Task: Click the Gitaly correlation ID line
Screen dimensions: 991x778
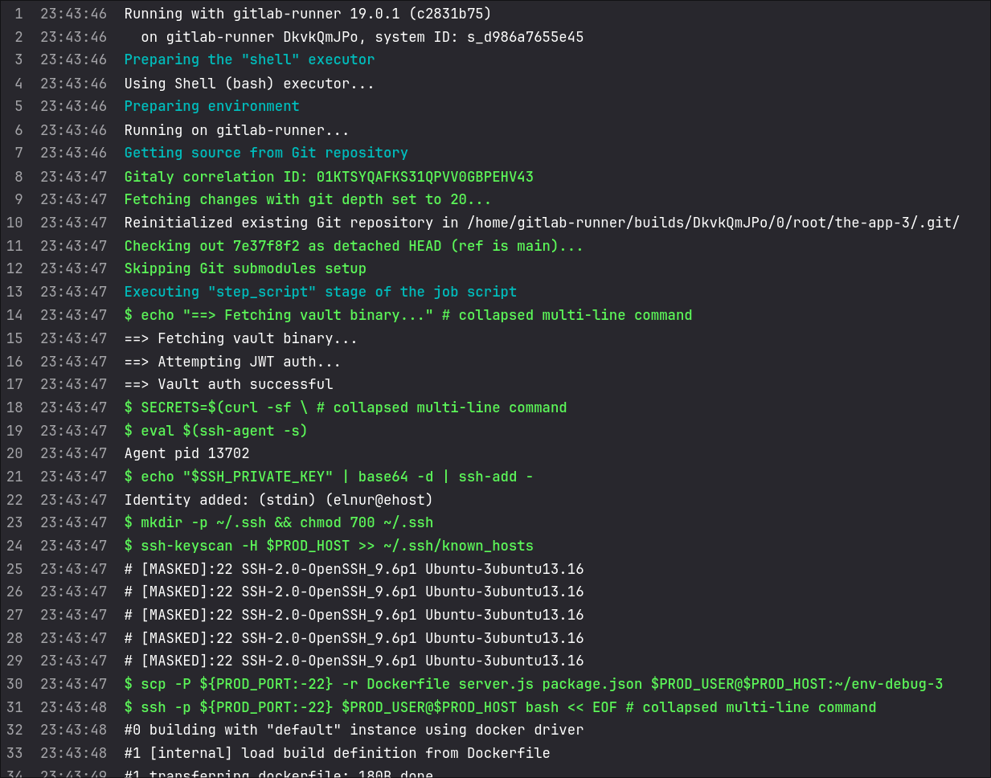Action: (329, 177)
